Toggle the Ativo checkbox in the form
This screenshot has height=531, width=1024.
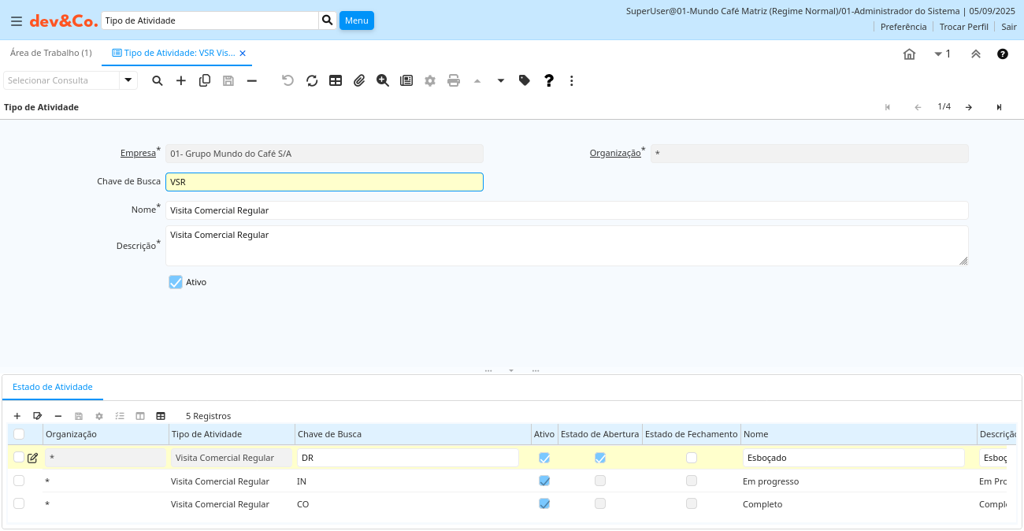176,282
